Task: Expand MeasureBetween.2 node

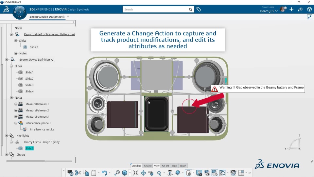Action: [x=16, y=110]
